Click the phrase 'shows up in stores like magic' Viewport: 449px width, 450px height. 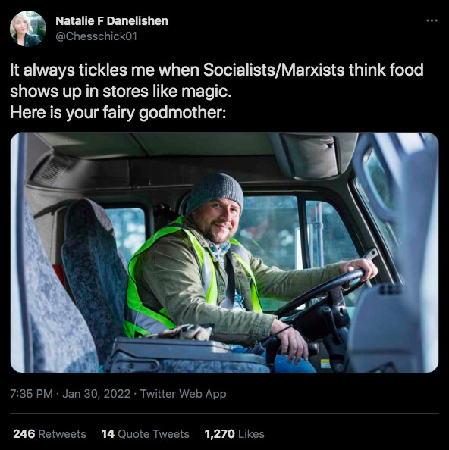(x=120, y=92)
